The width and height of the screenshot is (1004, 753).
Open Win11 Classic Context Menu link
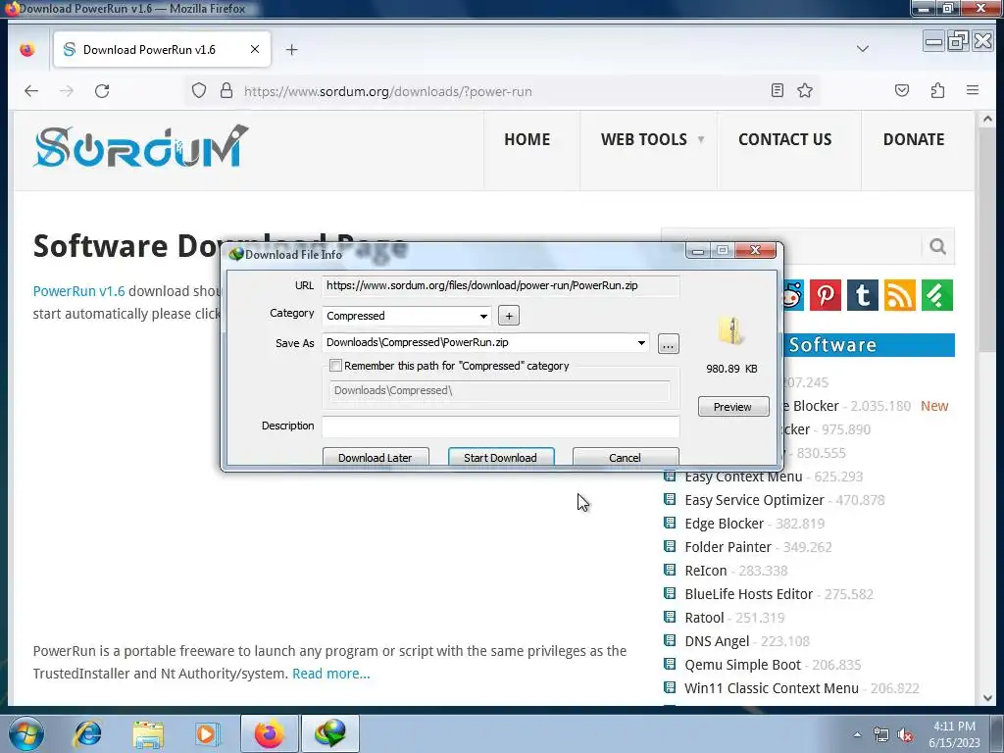(x=772, y=688)
